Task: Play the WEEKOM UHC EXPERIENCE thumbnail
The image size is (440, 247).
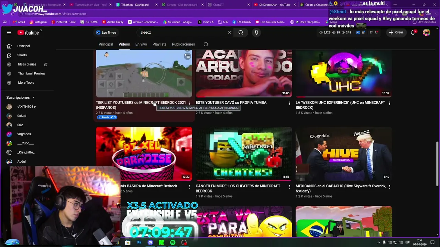Action: (344, 73)
